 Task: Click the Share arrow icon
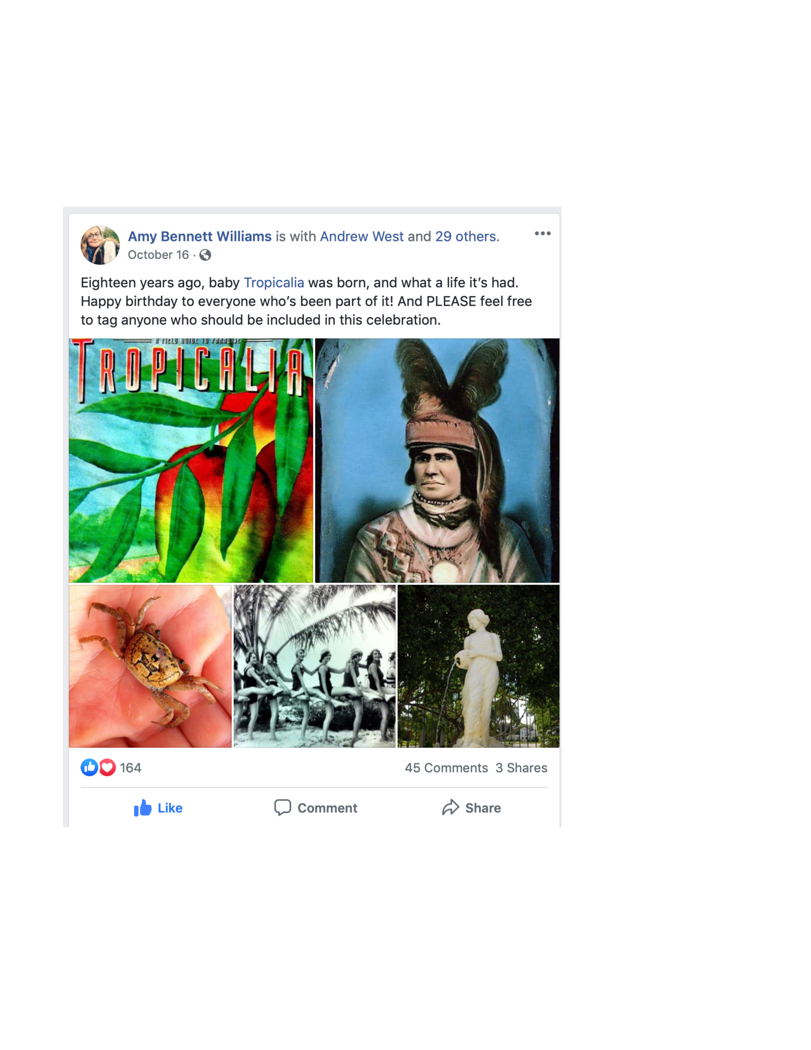(451, 807)
